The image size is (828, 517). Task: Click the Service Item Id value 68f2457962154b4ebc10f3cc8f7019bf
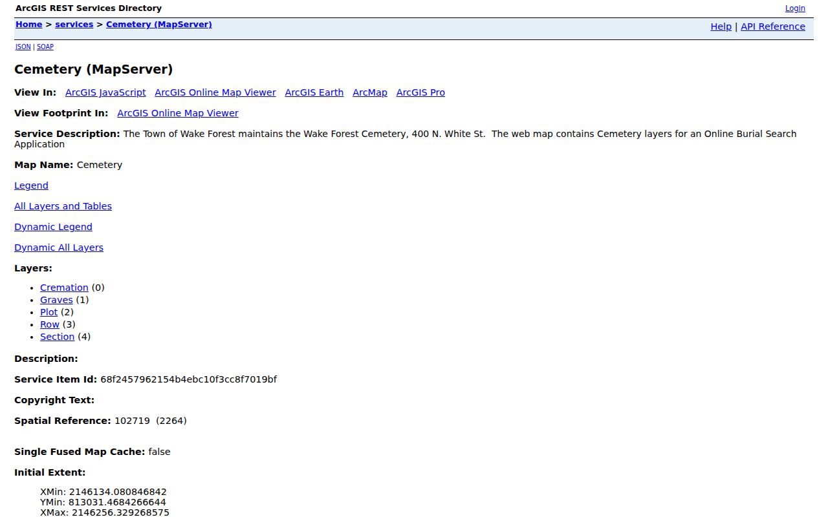click(x=188, y=379)
